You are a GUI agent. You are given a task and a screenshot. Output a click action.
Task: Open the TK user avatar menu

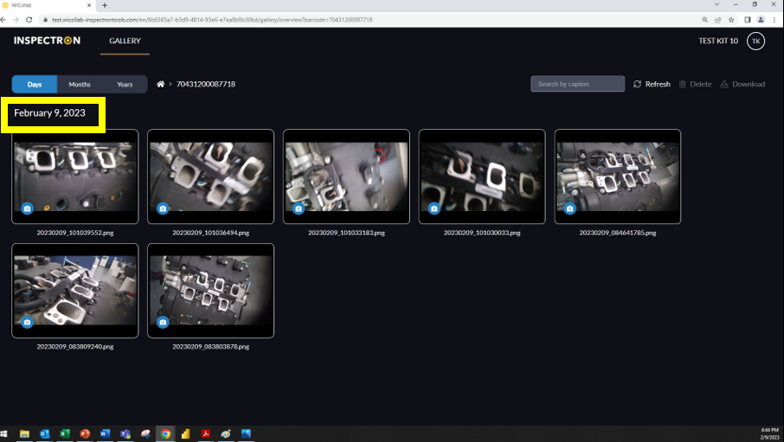(x=755, y=41)
